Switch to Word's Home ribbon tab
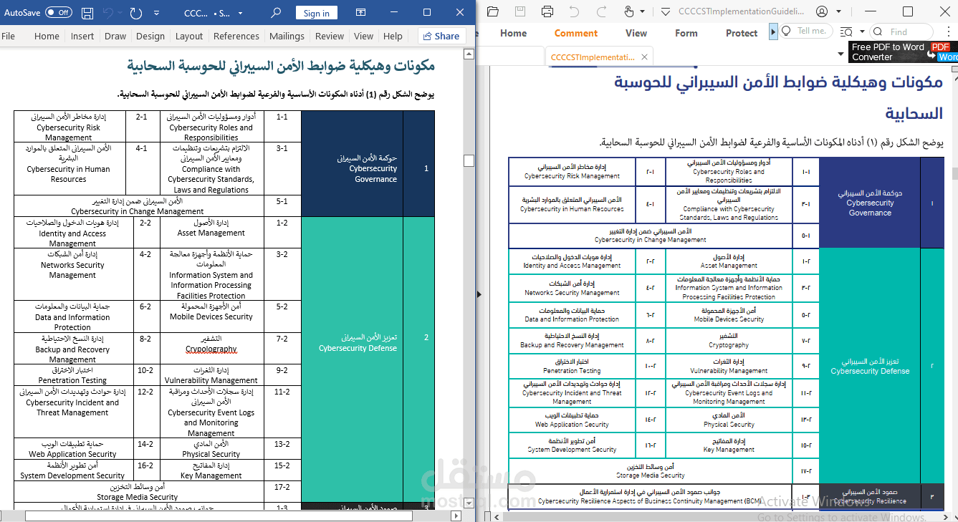The width and height of the screenshot is (958, 522). pos(47,36)
